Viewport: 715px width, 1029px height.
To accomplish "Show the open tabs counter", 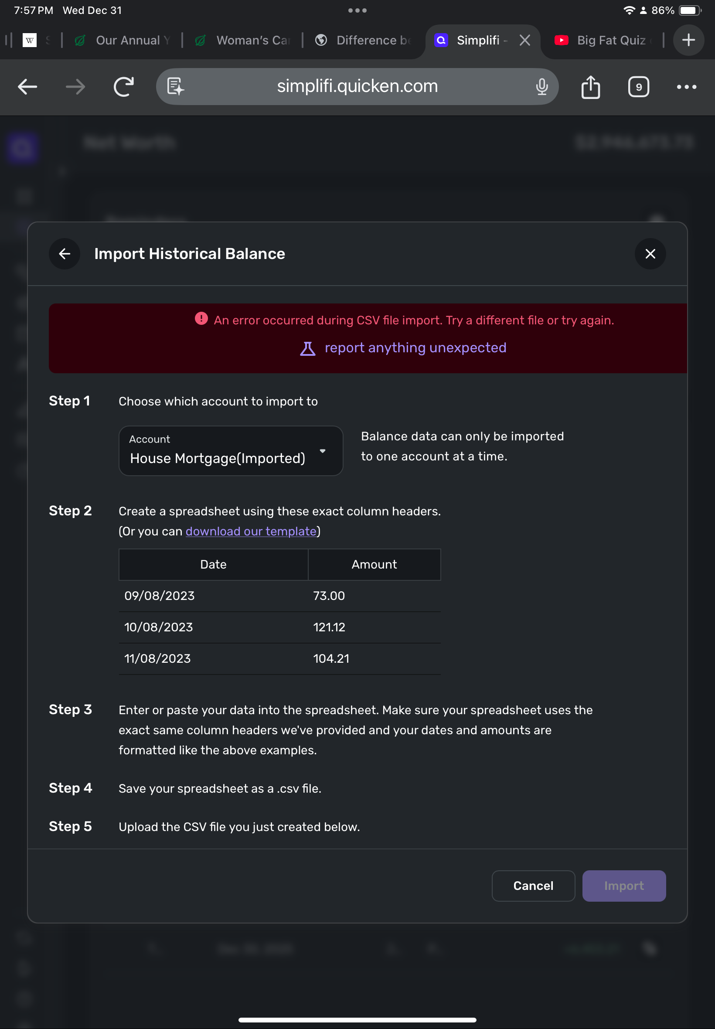I will [638, 87].
